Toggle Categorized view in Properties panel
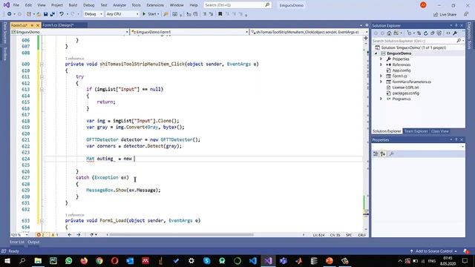The width and height of the screenshot is (475, 267). (x=376, y=154)
